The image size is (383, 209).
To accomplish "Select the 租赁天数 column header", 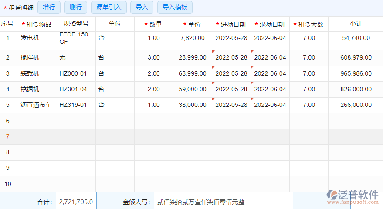I will click(x=309, y=24).
